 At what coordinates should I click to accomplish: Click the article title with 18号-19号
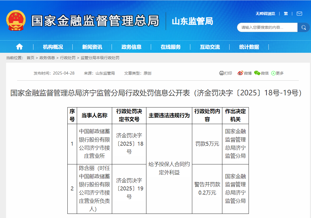point(156,93)
